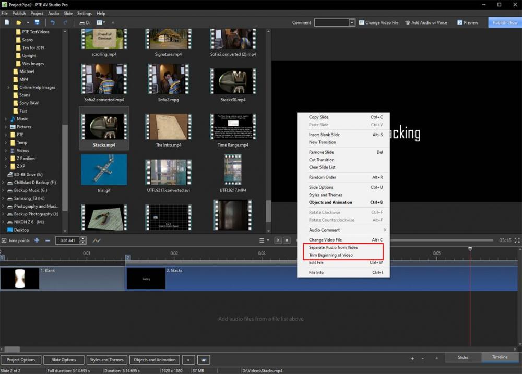Expand the Online Help Images folder
This screenshot has width=522, height=374.
9,87
